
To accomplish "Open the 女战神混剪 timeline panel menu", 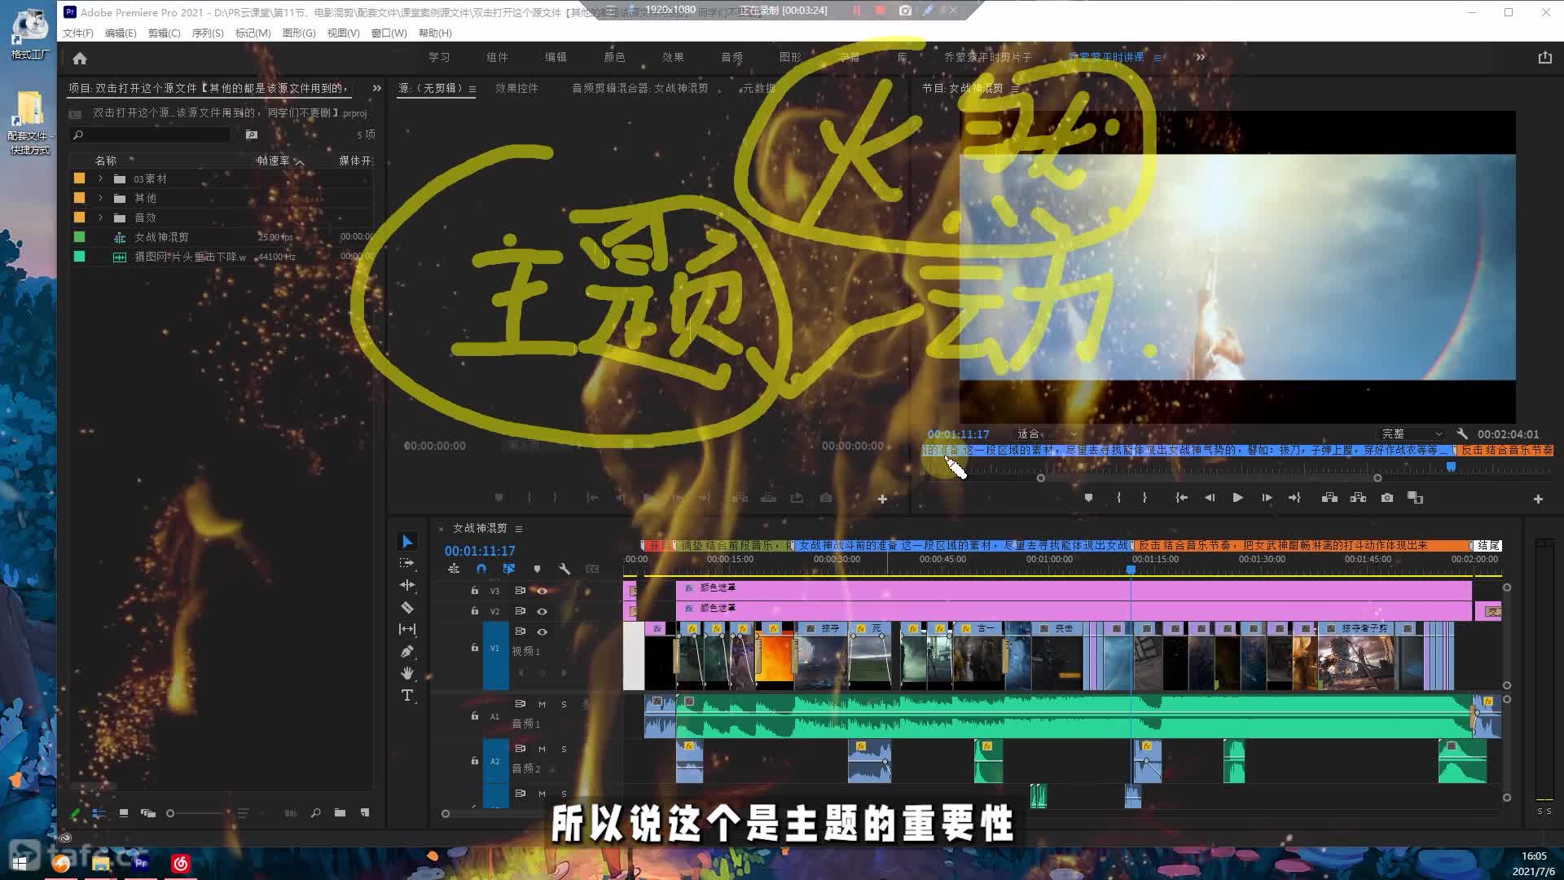I will coord(519,529).
